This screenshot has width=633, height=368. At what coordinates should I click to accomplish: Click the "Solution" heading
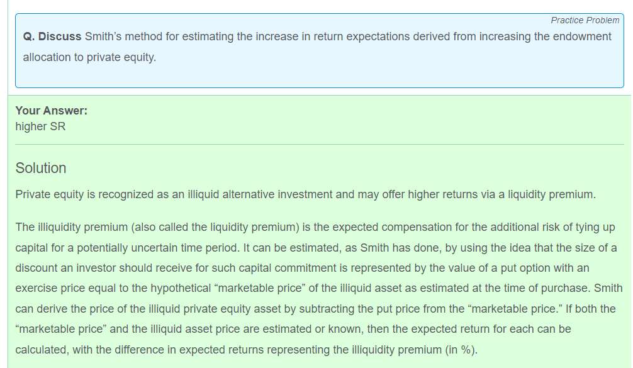[41, 168]
